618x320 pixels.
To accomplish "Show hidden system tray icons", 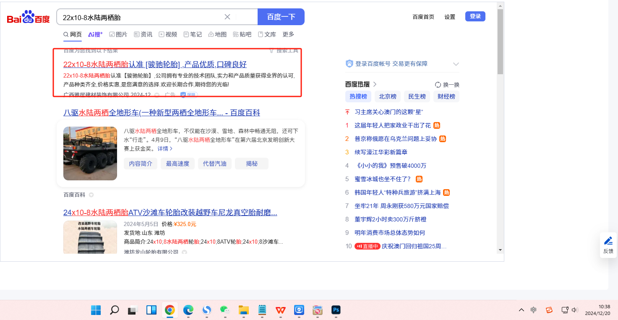I will [521, 310].
